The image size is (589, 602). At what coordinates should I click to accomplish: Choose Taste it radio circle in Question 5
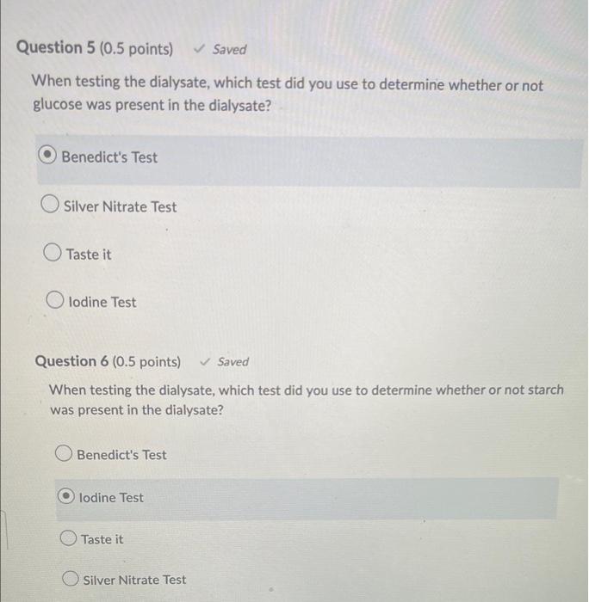coord(53,252)
